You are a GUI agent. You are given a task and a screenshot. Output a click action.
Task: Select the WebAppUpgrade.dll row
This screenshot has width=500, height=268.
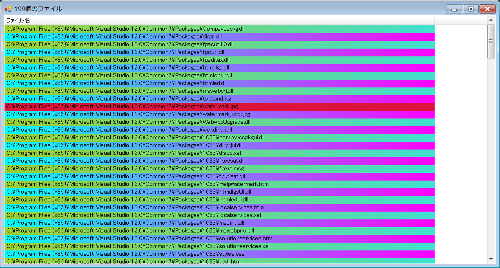click(x=219, y=122)
